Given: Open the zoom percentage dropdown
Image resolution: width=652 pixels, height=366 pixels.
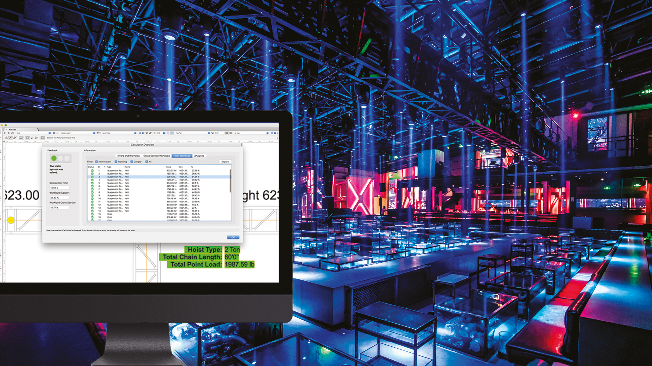Looking at the screenshot, I should coord(164,133).
